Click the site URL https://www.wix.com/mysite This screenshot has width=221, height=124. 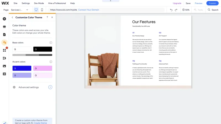64,10
